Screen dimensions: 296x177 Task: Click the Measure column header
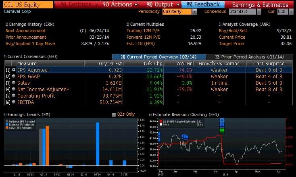(50, 64)
